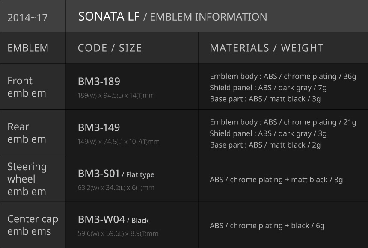Click the BM3-W04 code
This screenshot has height=248, width=368.
101,220
